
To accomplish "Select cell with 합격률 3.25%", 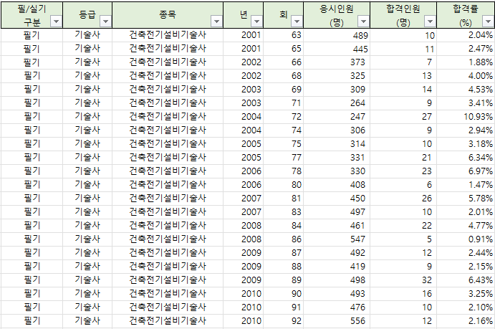I will (466, 294).
